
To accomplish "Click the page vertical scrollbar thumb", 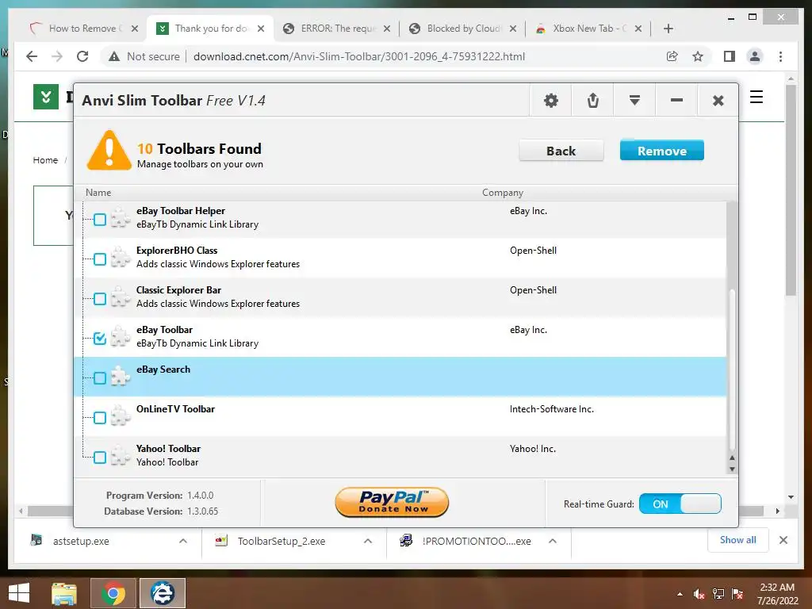I will pyautogui.click(x=791, y=190).
